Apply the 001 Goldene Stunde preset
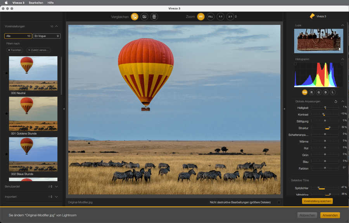The image size is (349, 223). pyautogui.click(x=33, y=113)
